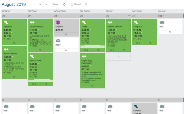The image size is (184, 114).
Task: Click the Tempo run pace graph
Action: pyautogui.click(x=93, y=47)
